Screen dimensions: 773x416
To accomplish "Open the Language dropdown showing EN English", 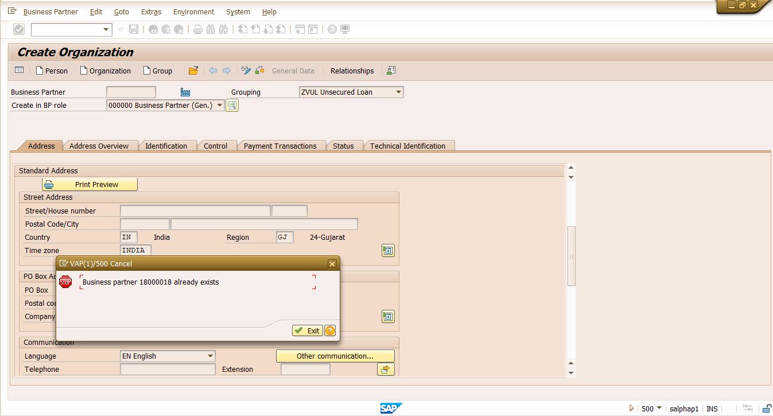I will tap(210, 356).
